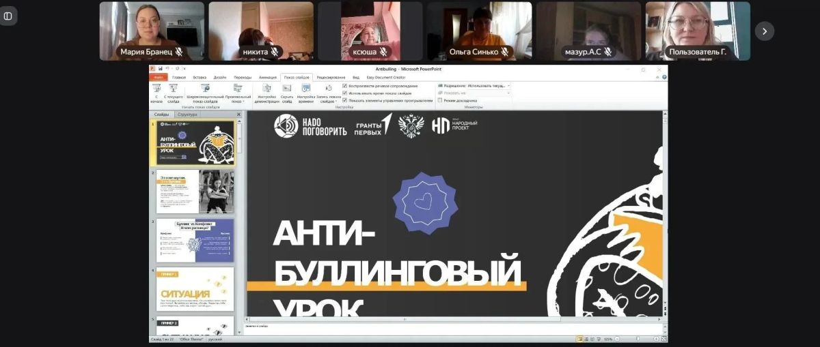Click the 'НАДО ПОГОВОРИТЬ' logo on slide
This screenshot has height=347, width=820.
coord(310,126)
